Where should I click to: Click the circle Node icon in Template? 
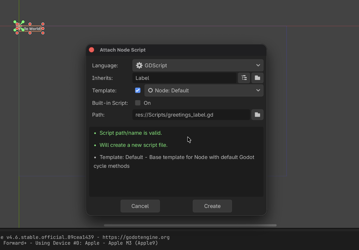pos(150,90)
